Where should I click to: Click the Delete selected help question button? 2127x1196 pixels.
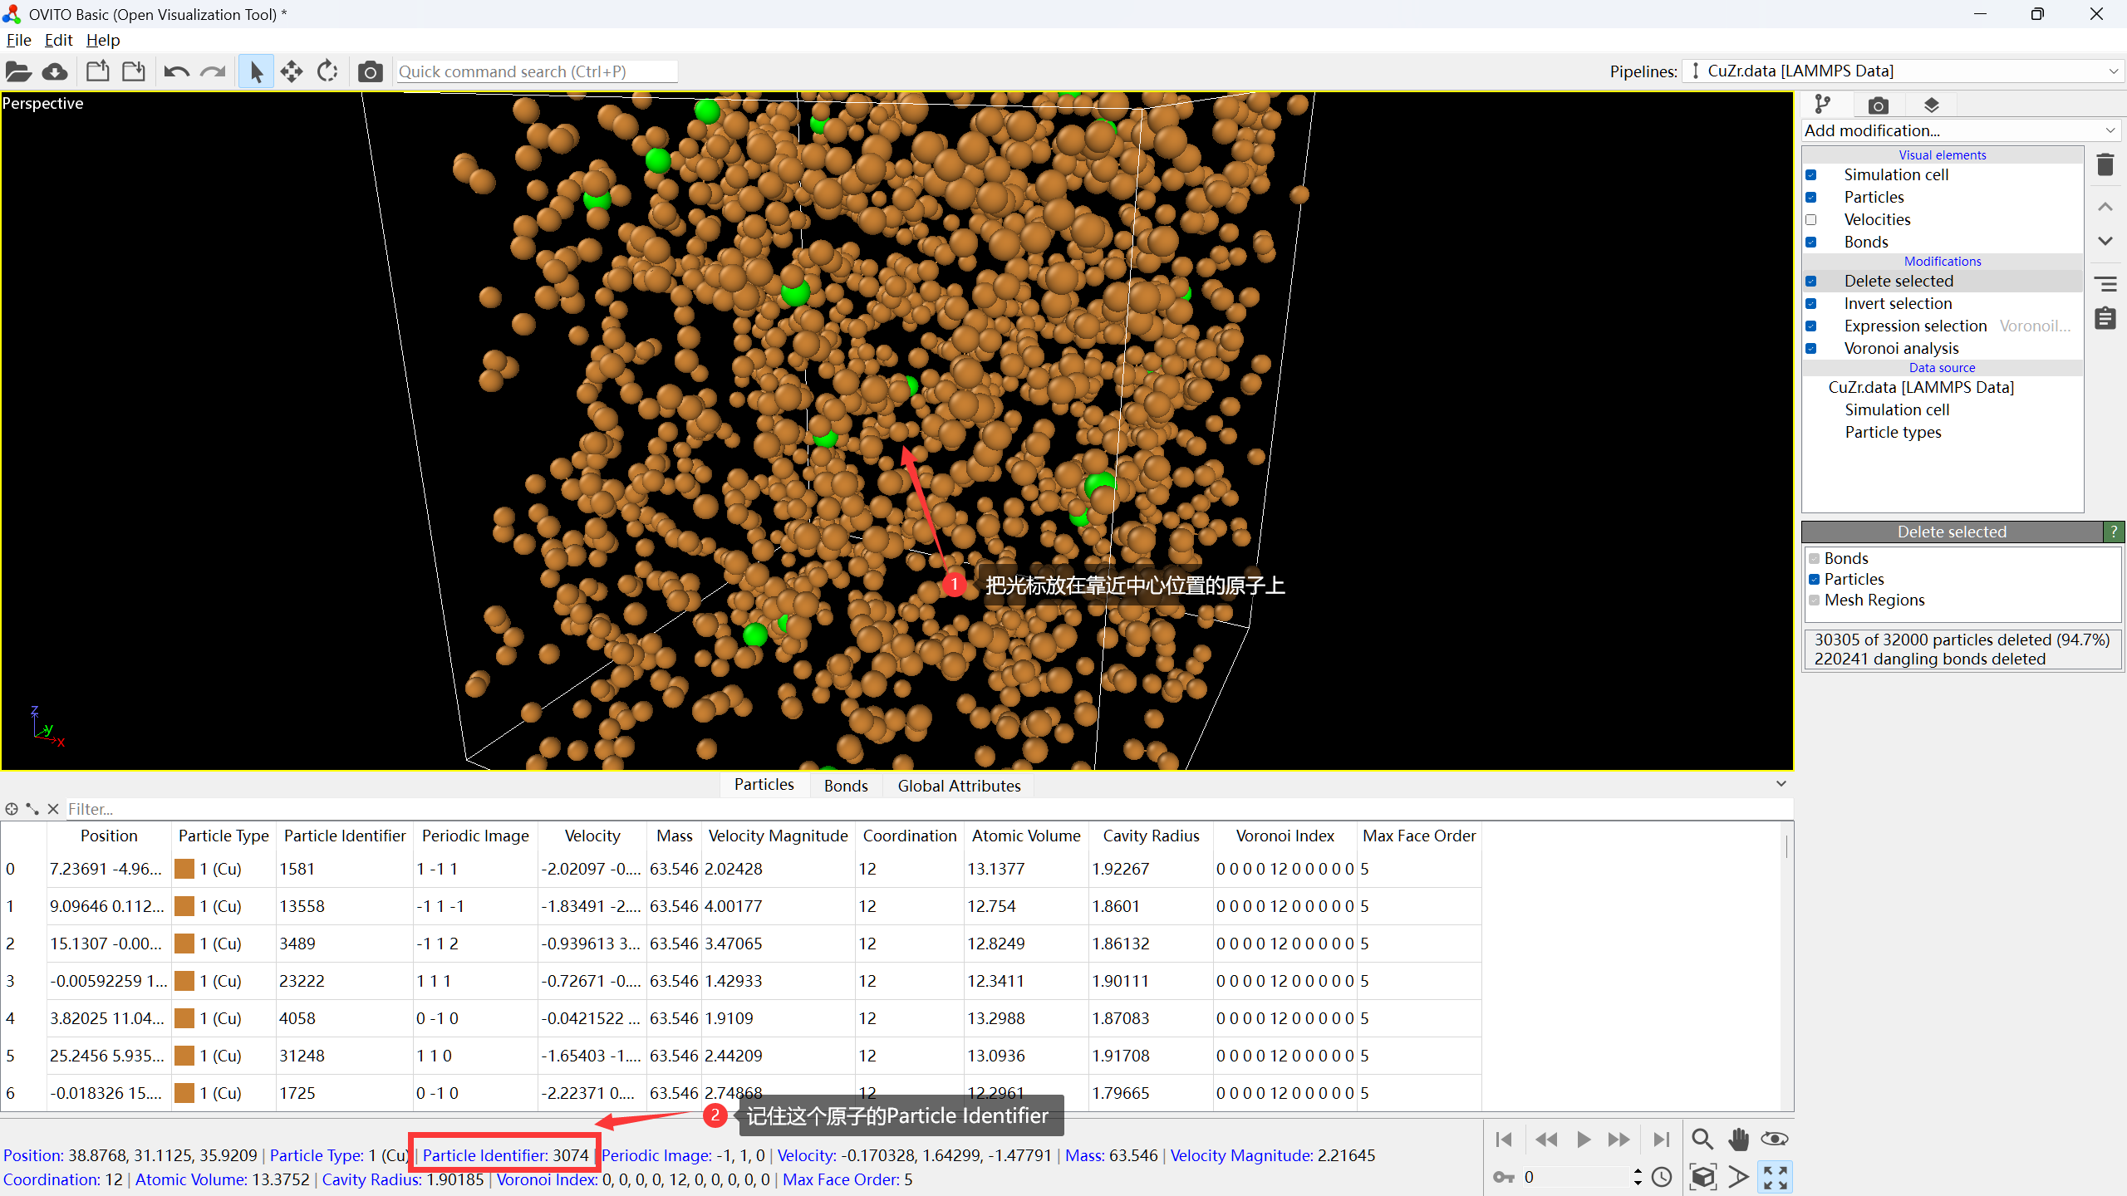tap(2114, 532)
